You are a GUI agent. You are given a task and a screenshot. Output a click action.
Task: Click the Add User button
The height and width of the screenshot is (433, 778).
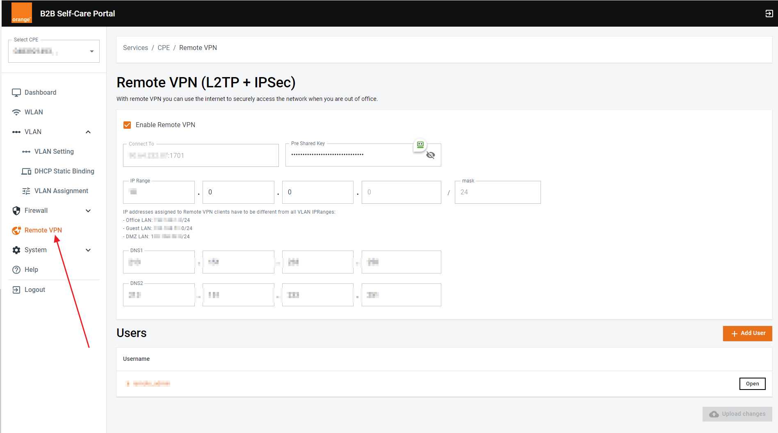click(747, 333)
